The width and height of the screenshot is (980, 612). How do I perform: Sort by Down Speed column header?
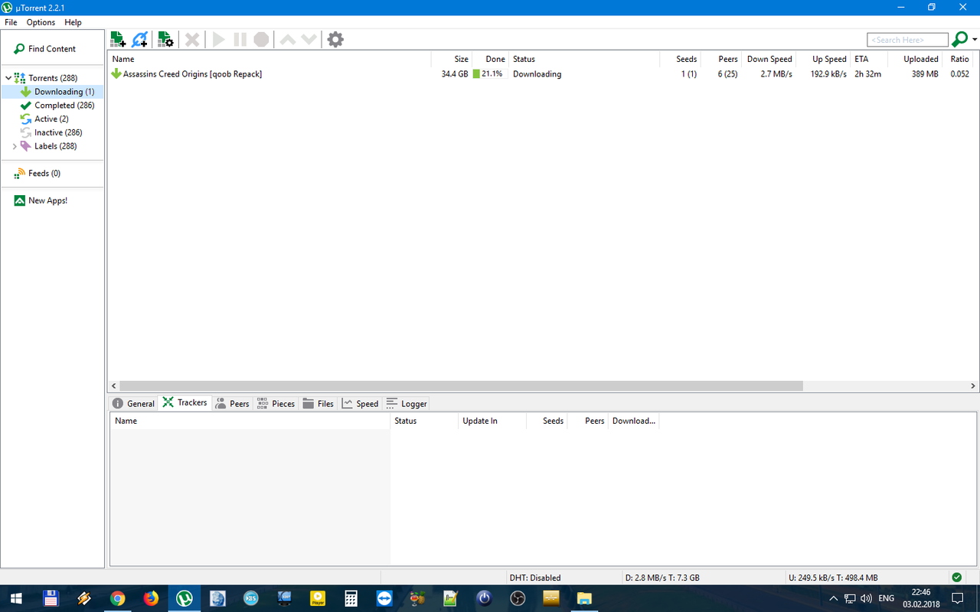click(769, 59)
